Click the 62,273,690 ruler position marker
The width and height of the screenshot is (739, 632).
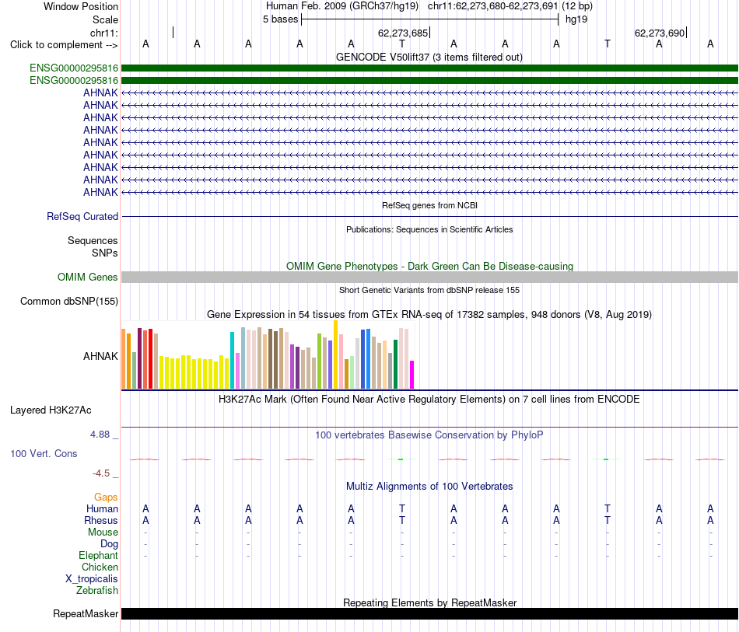[x=660, y=33]
